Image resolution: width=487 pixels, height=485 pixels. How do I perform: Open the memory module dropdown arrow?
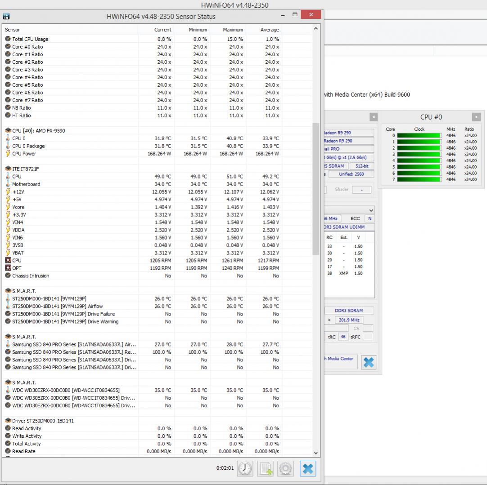[371, 210]
